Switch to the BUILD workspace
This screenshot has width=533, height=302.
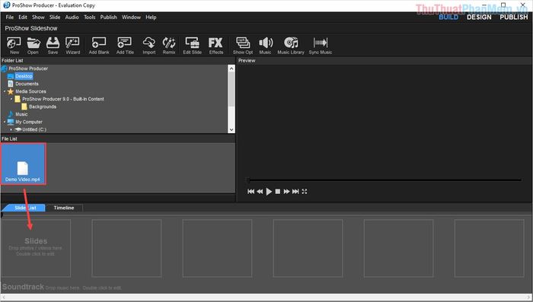coord(448,17)
